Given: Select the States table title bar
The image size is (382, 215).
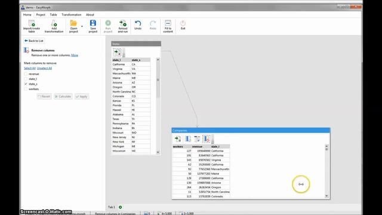Looking at the screenshot, I should 136,44.
